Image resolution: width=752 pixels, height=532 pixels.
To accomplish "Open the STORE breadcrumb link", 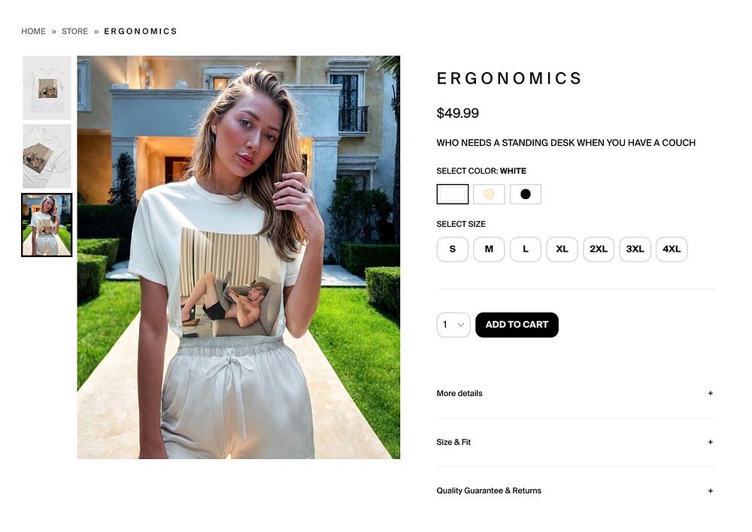I will point(74,31).
